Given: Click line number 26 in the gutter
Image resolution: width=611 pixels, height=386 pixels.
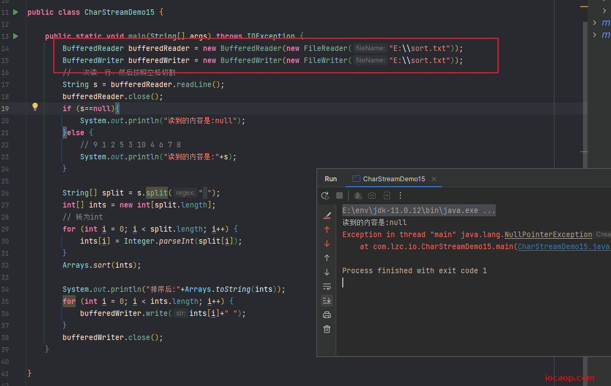Looking at the screenshot, I should tap(5, 193).
